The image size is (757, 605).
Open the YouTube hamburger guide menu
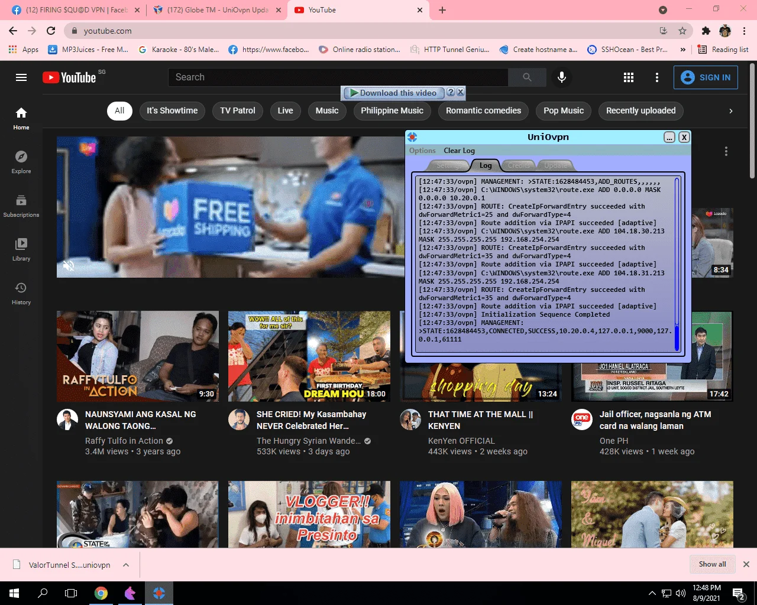point(21,77)
